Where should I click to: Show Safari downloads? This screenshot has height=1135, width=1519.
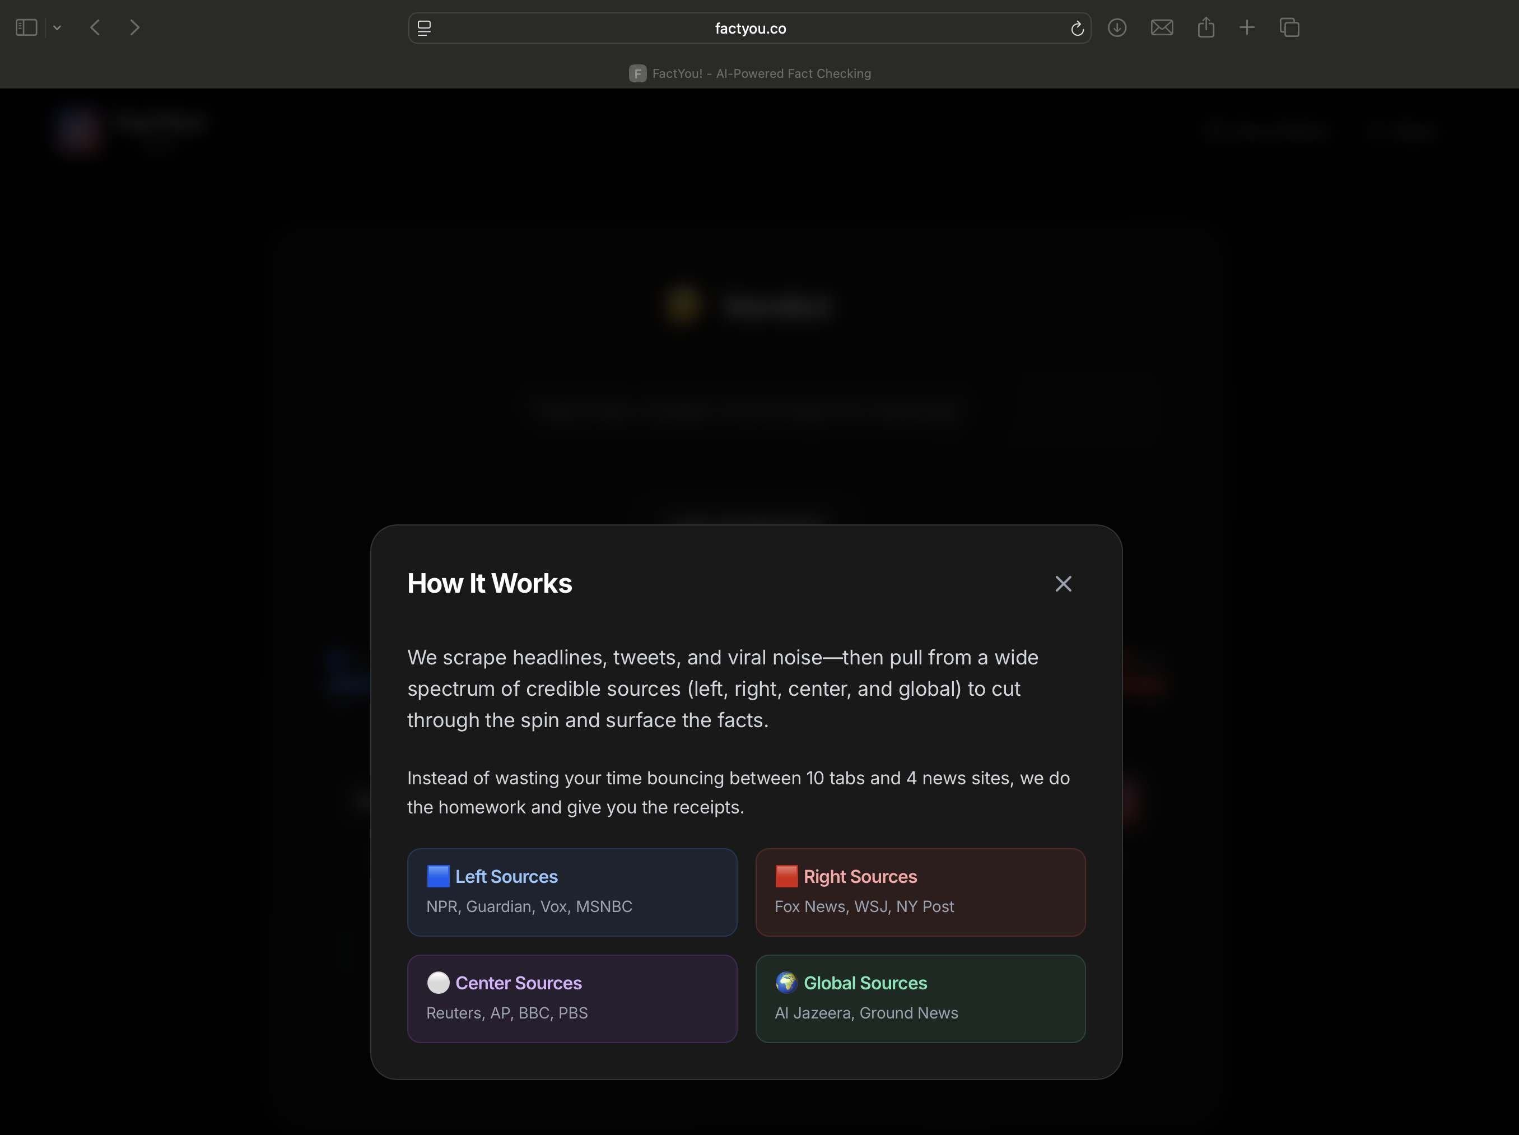[x=1117, y=27]
